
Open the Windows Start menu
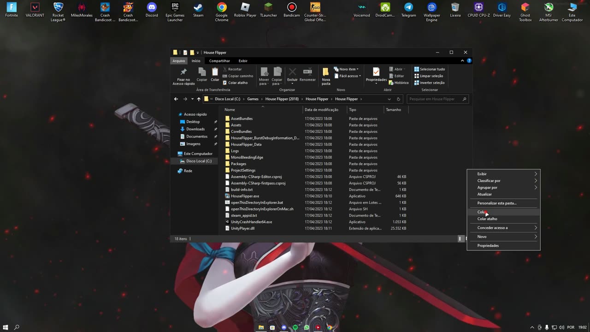pyautogui.click(x=6, y=327)
